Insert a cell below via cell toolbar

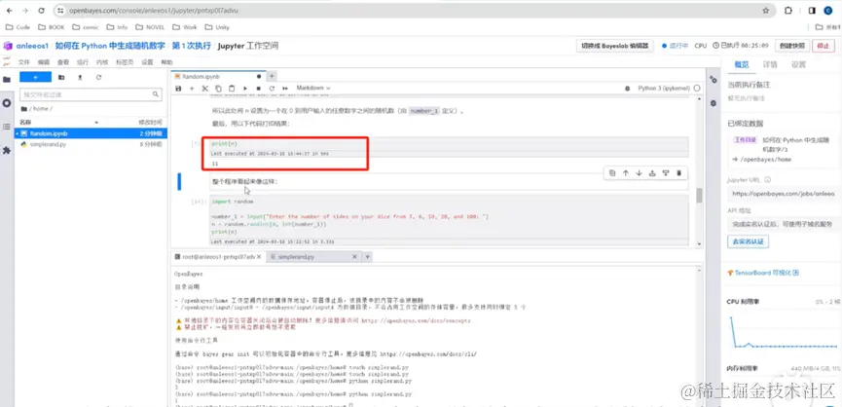(666, 173)
